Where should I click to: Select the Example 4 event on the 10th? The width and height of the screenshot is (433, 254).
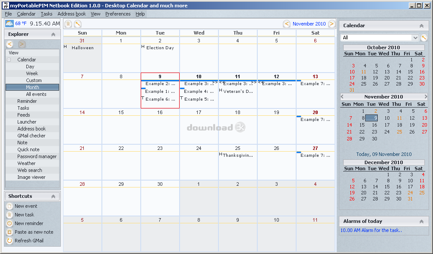click(x=199, y=92)
